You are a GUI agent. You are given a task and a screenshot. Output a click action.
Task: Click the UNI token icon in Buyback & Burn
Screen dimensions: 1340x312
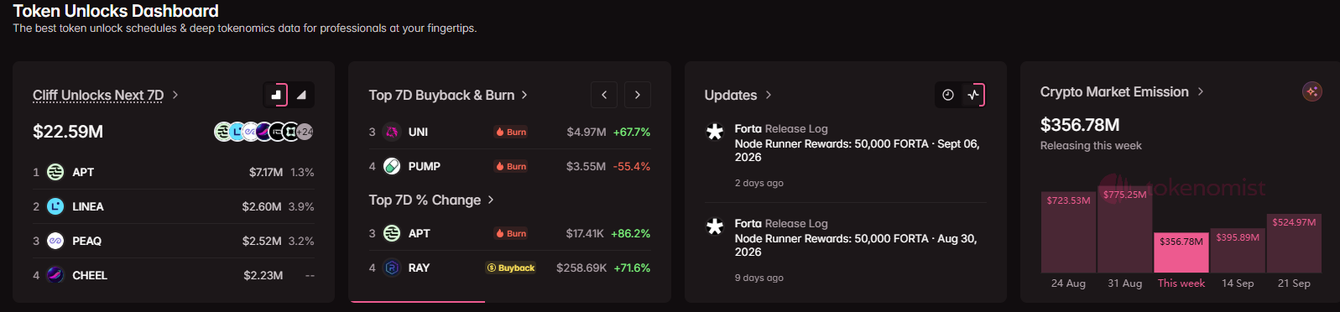[x=392, y=132]
